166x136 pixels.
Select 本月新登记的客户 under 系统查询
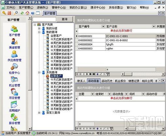61,109
